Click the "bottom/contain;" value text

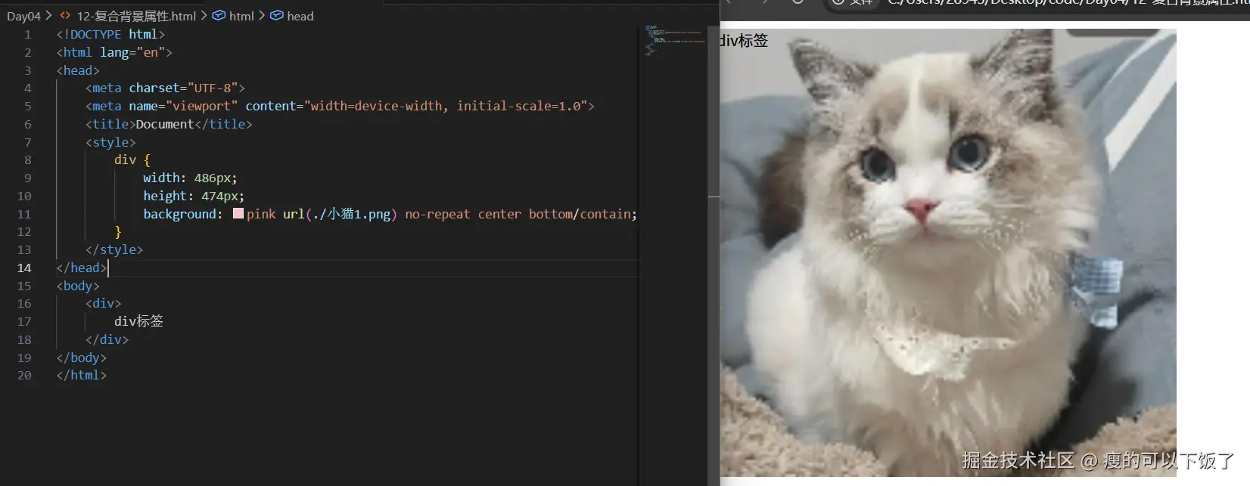coord(583,215)
